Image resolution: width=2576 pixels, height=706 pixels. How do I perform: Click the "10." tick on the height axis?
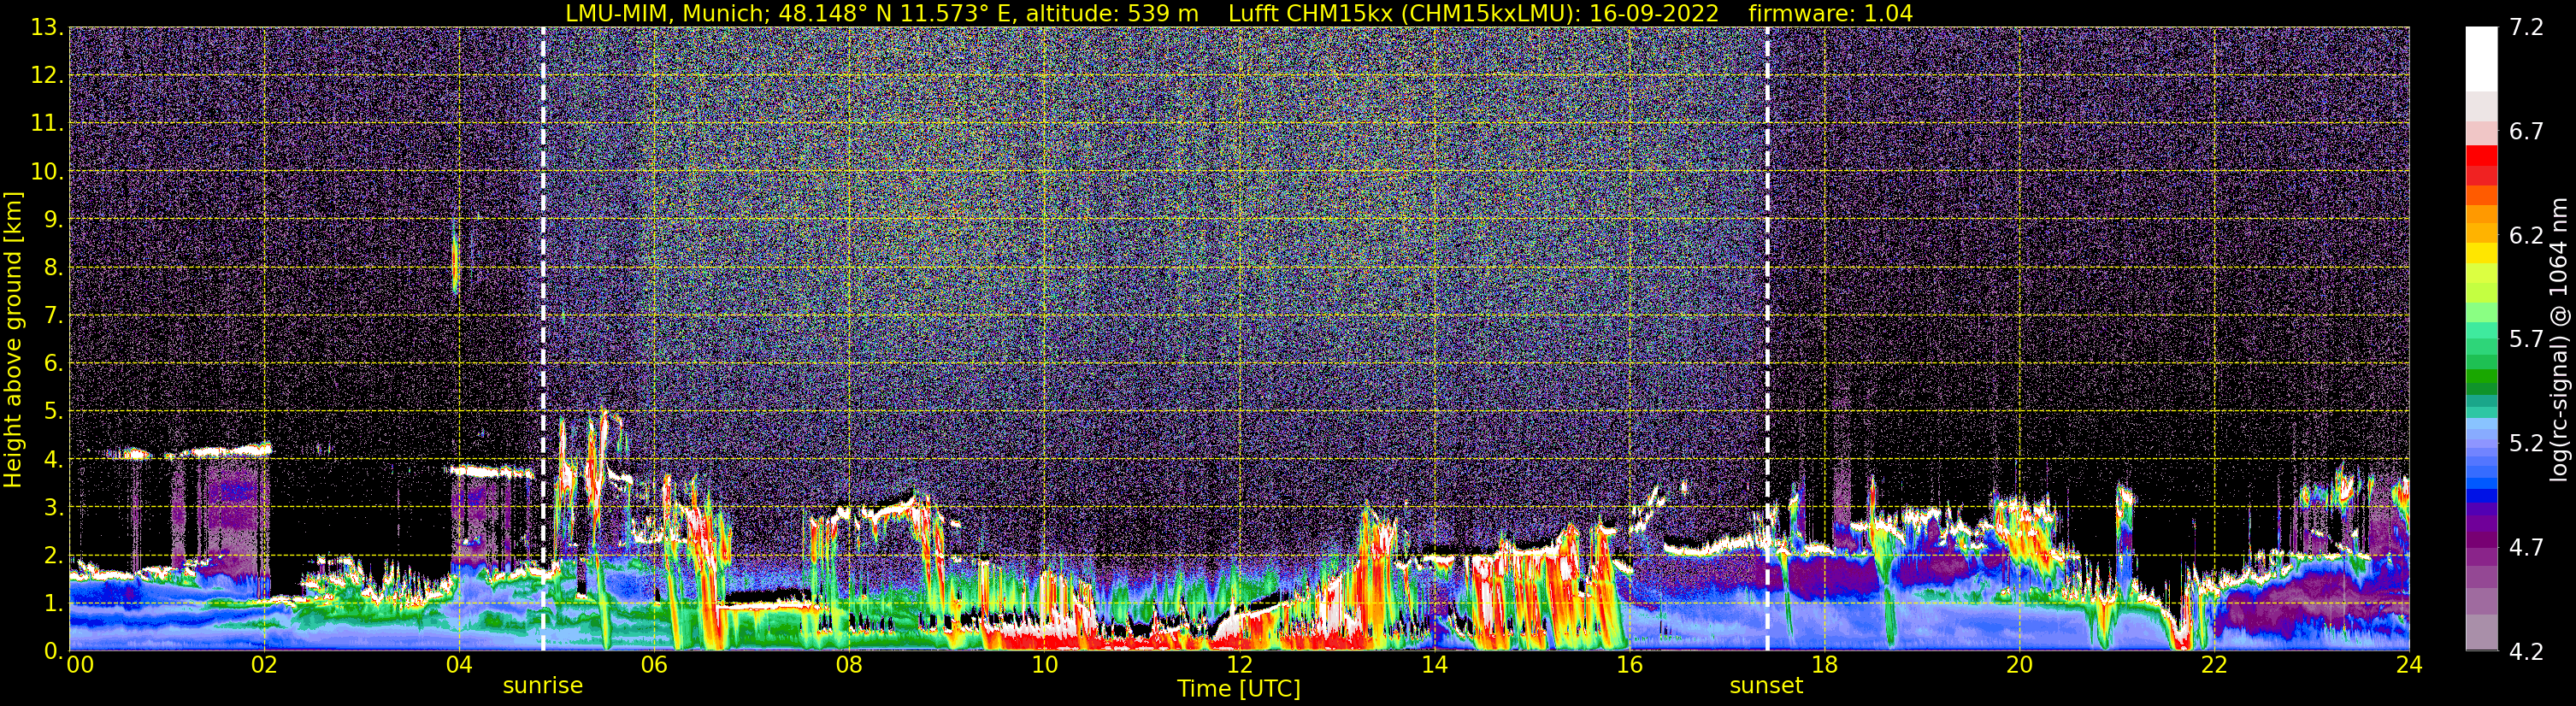point(46,171)
